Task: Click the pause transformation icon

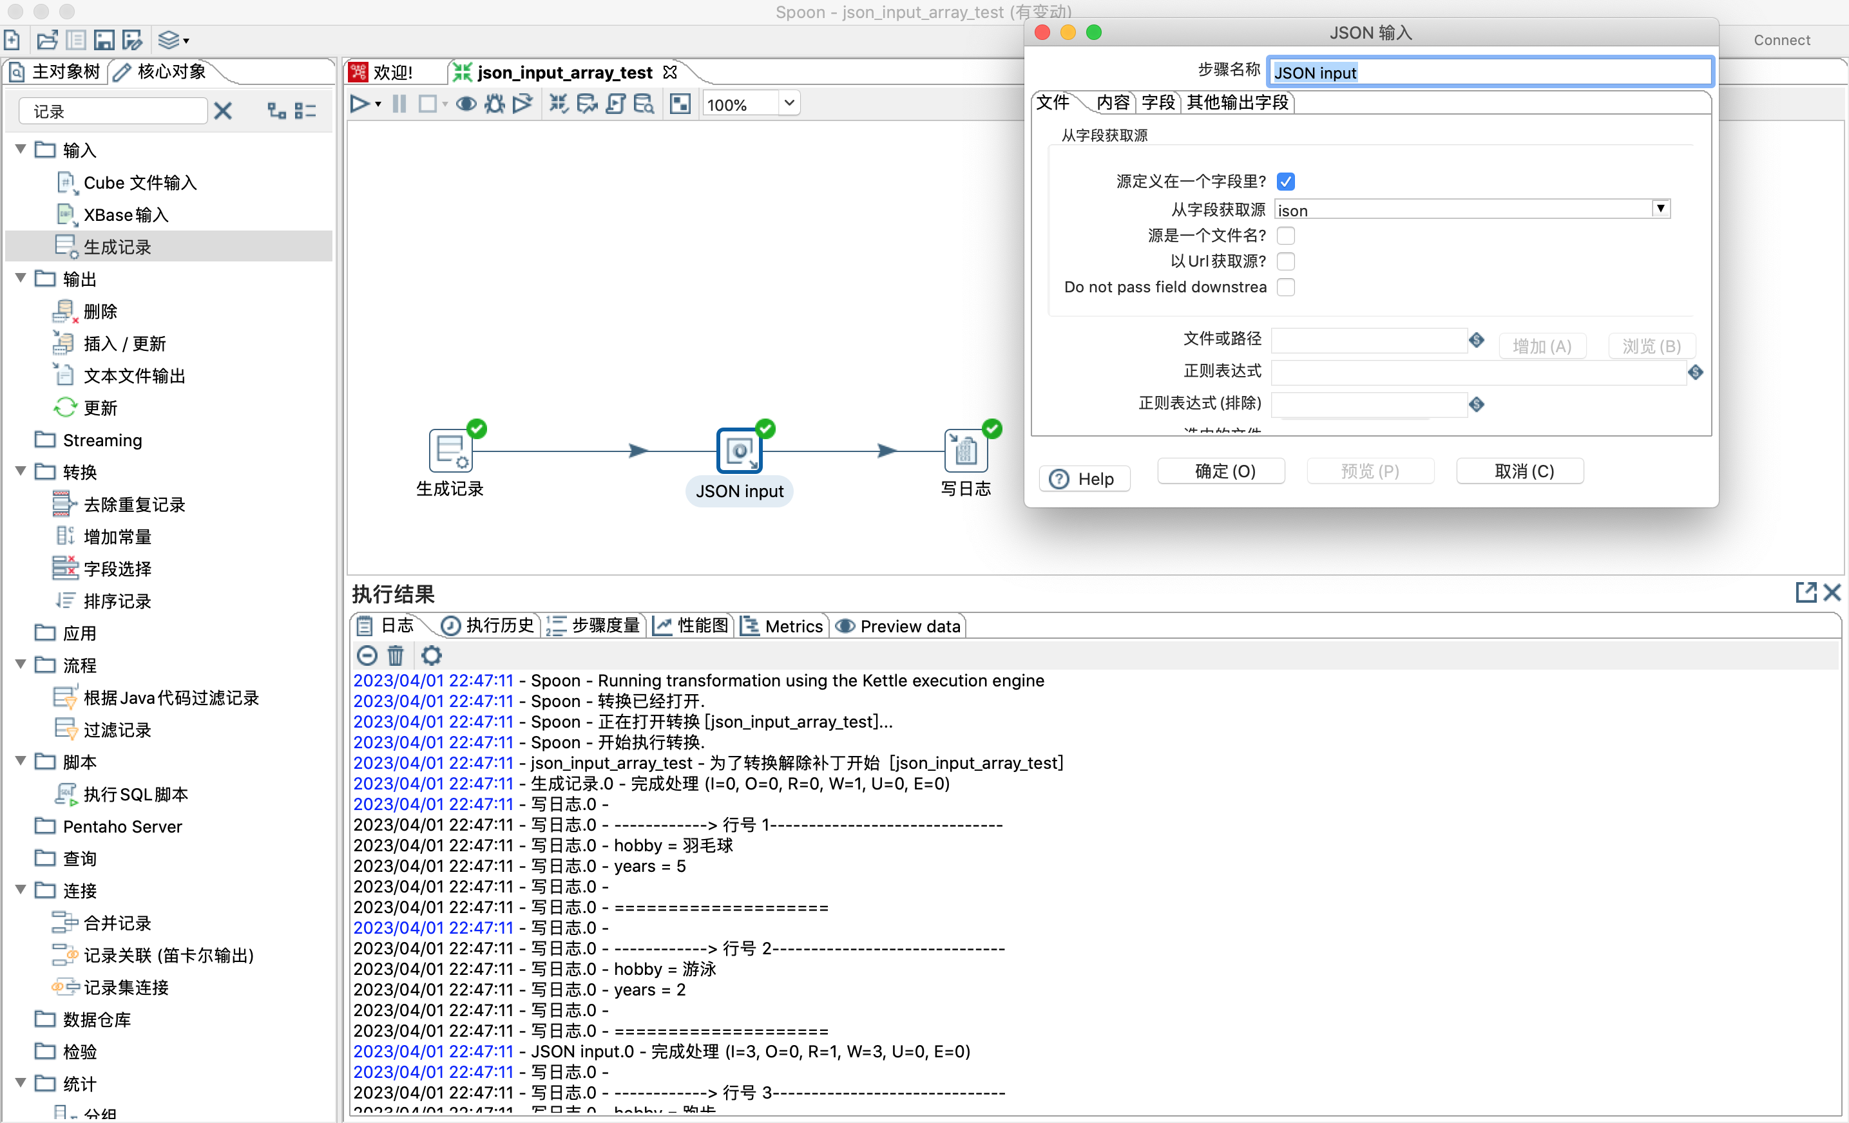Action: tap(399, 104)
